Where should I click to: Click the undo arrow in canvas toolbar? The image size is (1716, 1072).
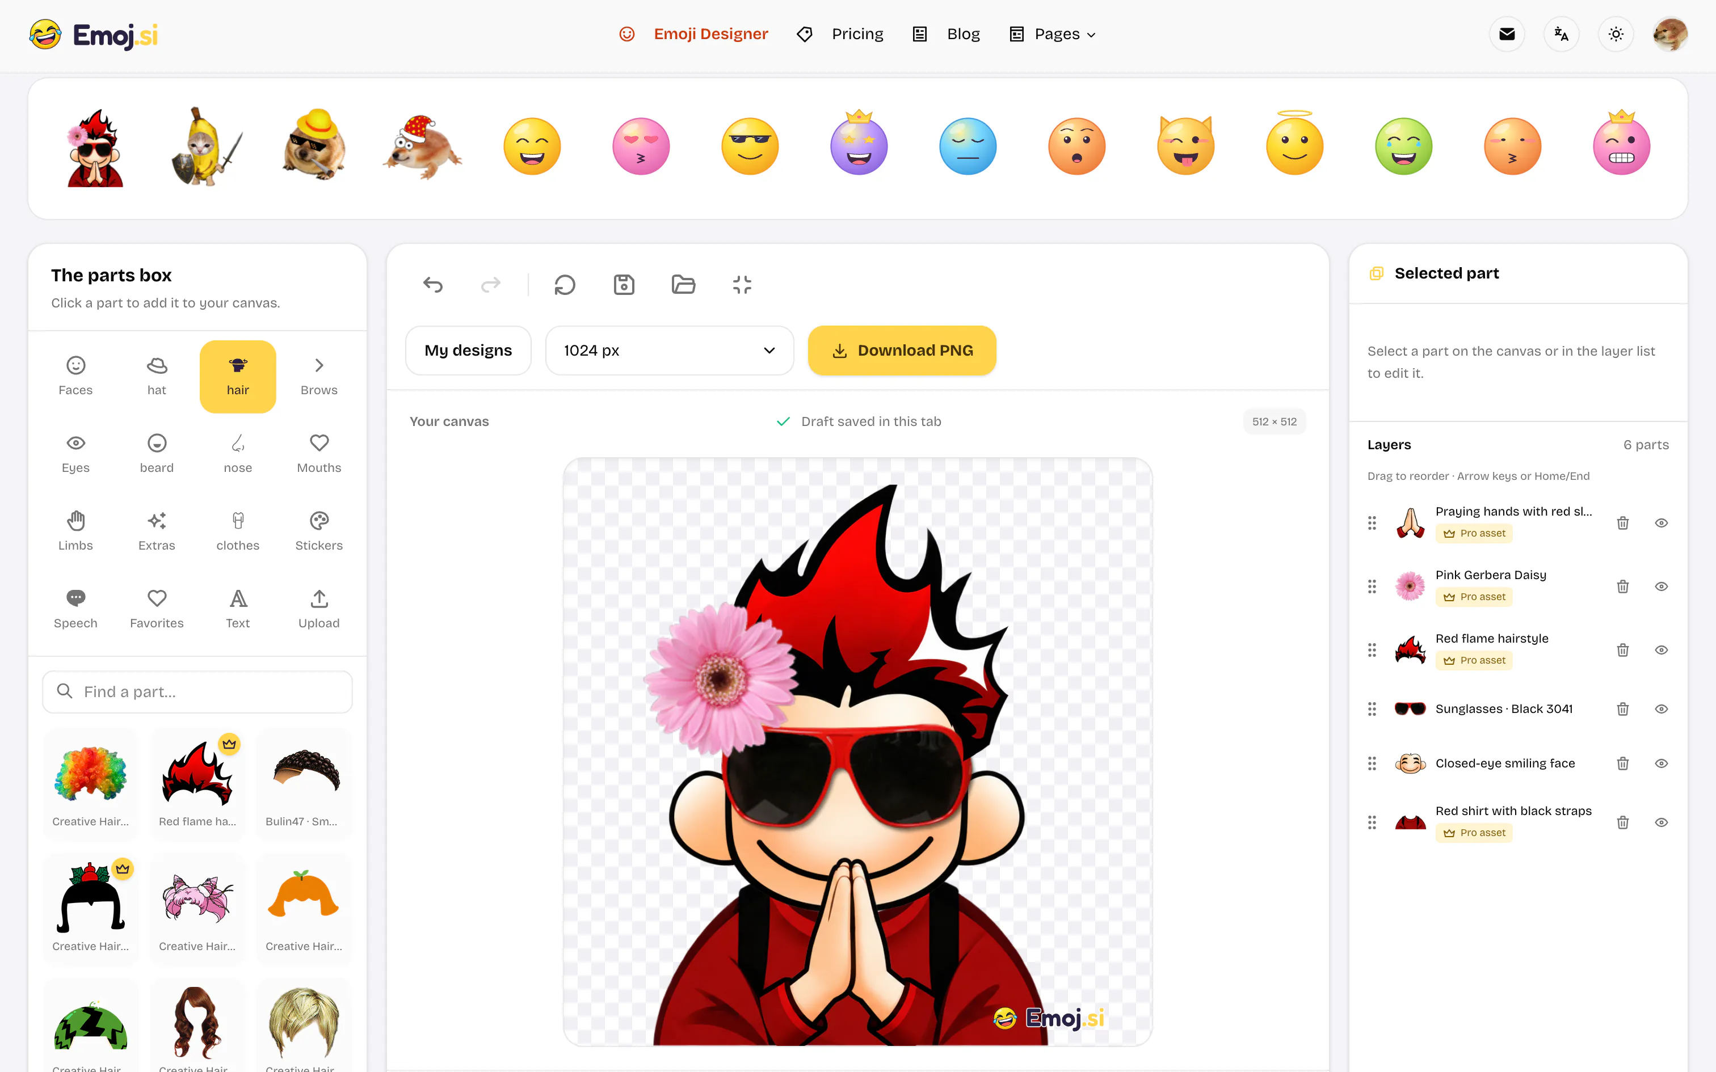(432, 285)
